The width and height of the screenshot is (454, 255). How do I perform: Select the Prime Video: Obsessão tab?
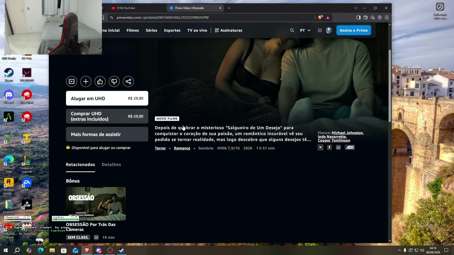click(195, 8)
